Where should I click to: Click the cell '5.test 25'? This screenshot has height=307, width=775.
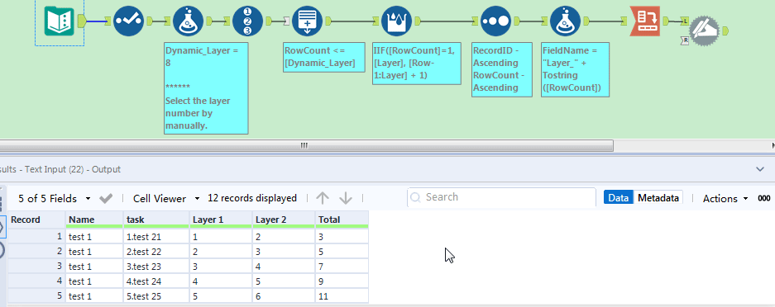tap(156, 296)
